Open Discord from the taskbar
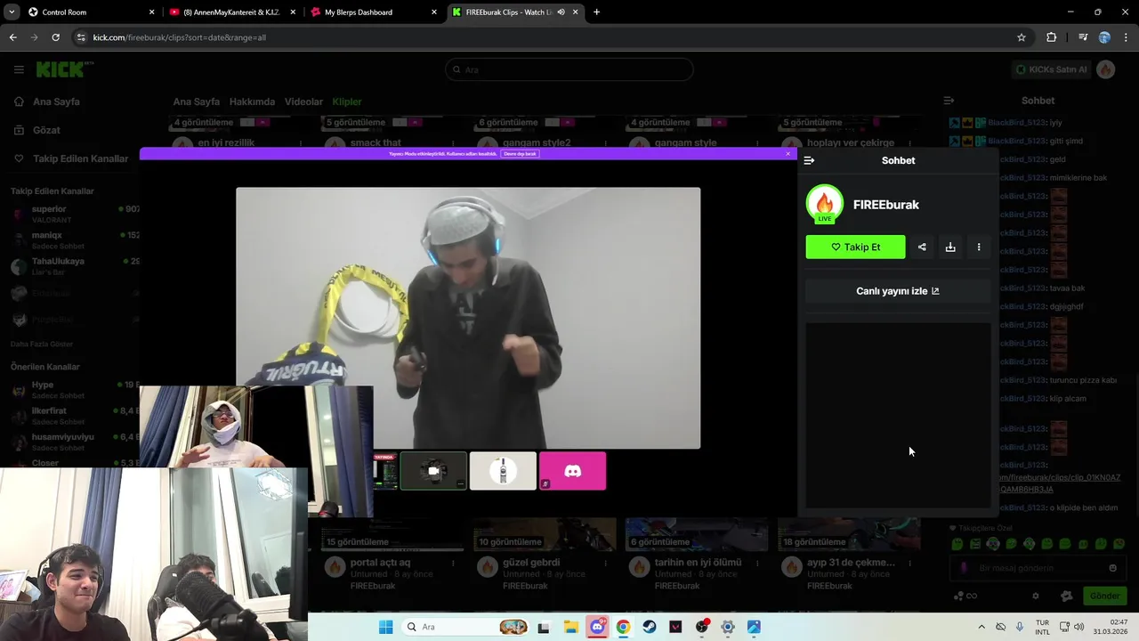This screenshot has width=1139, height=641. click(597, 627)
